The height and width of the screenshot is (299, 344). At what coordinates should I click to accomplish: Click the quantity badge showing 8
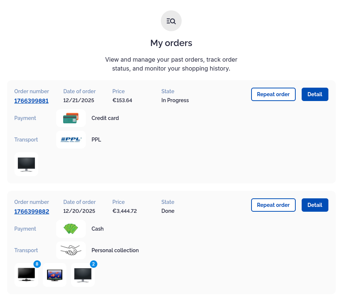(37, 264)
